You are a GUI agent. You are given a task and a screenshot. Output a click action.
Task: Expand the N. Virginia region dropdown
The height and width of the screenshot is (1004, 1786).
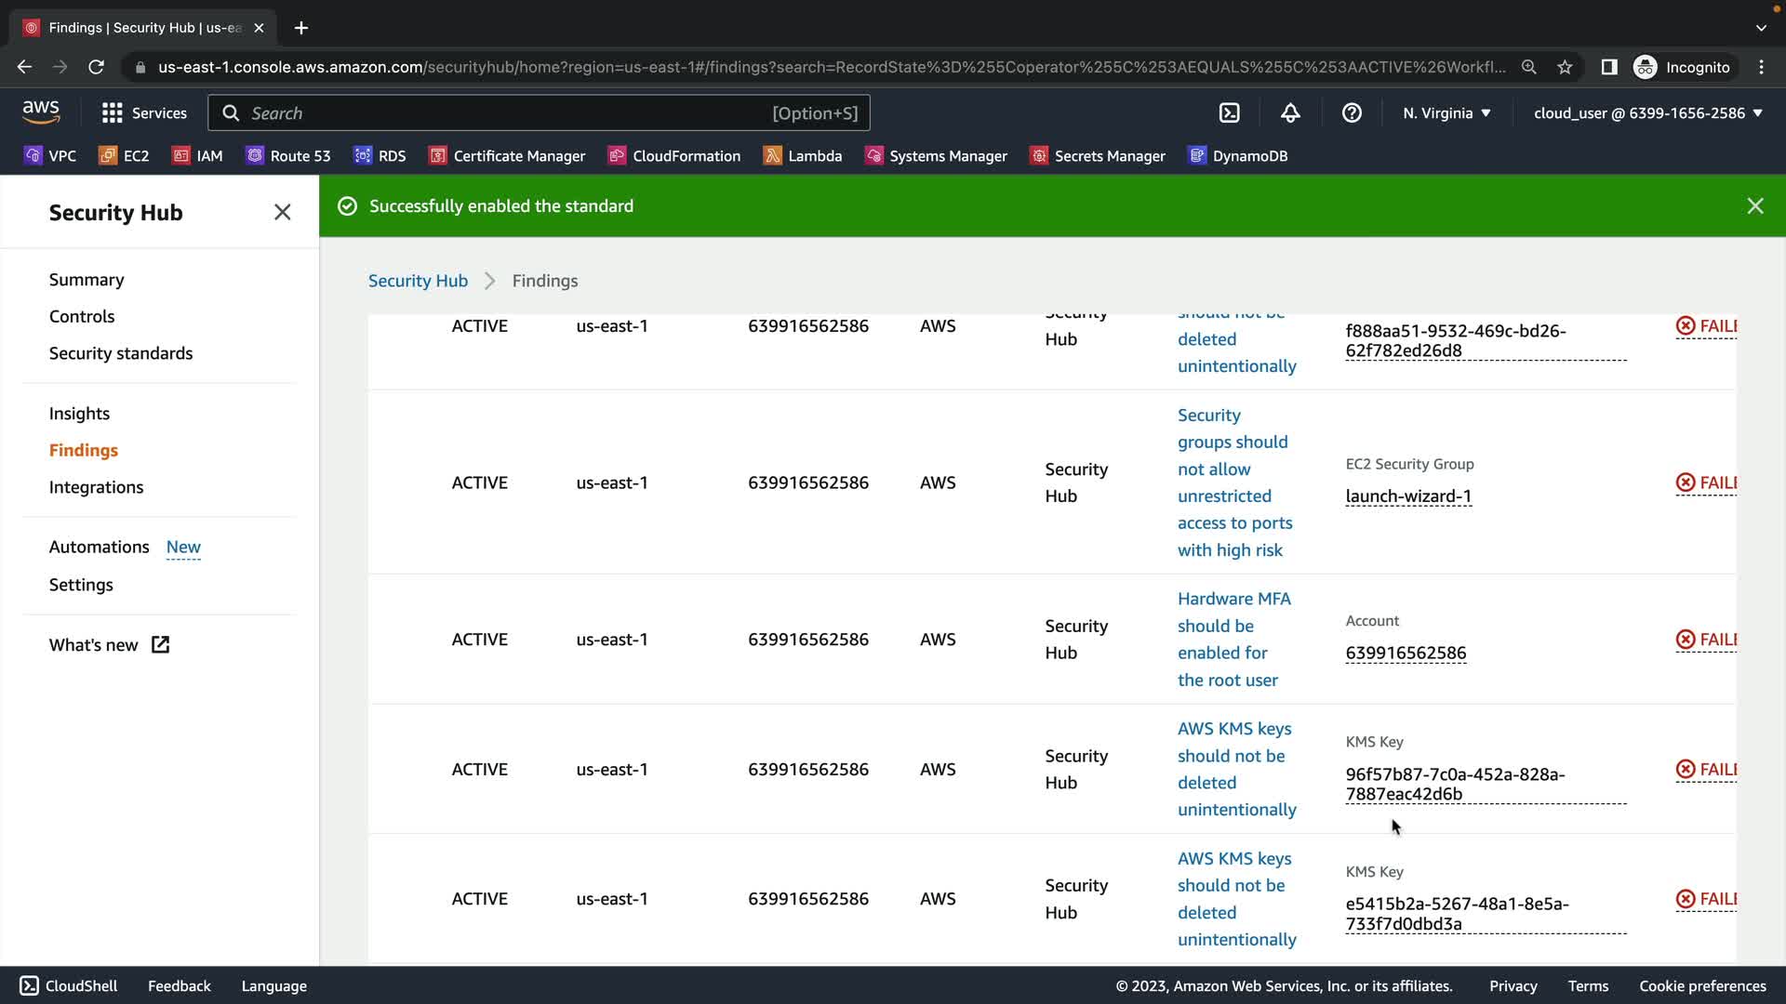tap(1446, 112)
